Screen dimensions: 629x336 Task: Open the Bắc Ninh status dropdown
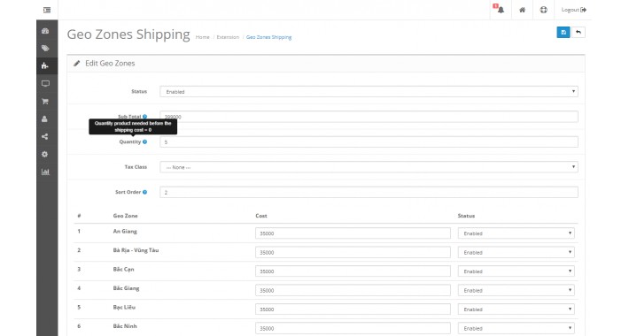click(516, 328)
